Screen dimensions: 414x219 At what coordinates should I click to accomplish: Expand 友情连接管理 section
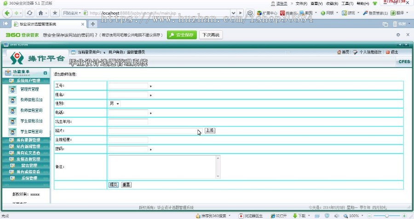(26, 159)
